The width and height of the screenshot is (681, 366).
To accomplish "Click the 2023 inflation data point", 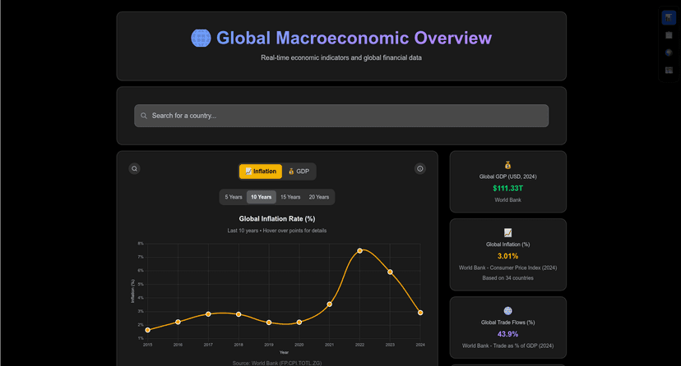I will 390,272.
